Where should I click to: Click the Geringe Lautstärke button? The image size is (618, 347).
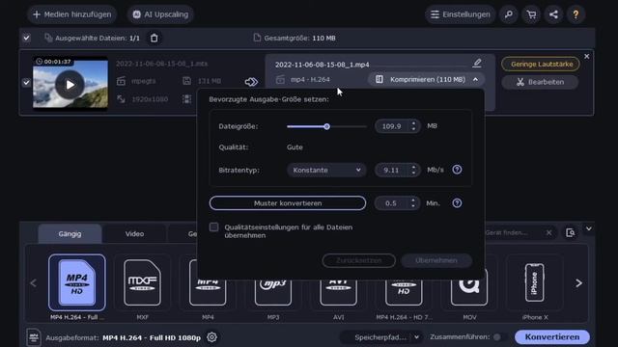[x=541, y=65]
